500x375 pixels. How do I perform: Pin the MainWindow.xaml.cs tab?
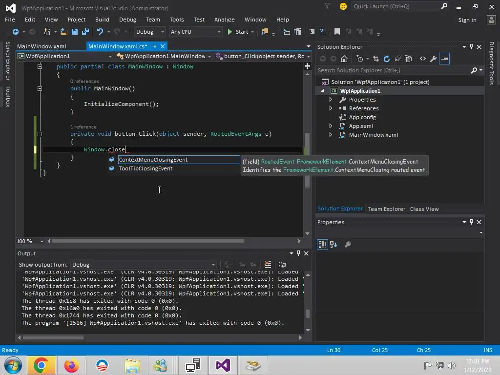(154, 46)
